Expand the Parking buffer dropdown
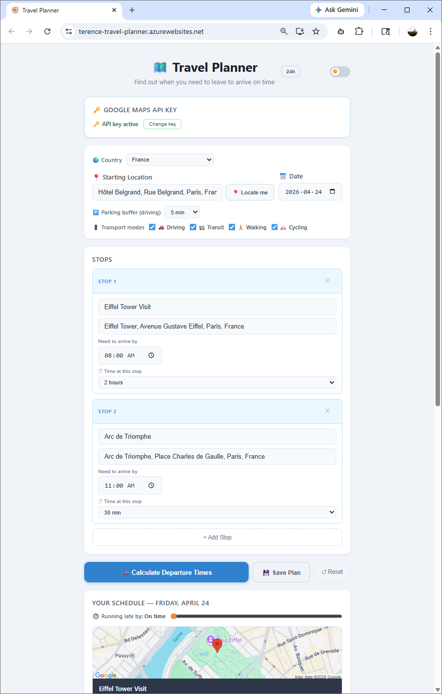Image resolution: width=442 pixels, height=694 pixels. [182, 212]
